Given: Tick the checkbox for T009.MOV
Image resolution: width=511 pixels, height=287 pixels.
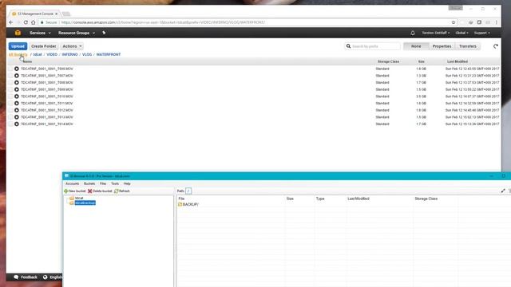Looking at the screenshot, I should [10, 89].
